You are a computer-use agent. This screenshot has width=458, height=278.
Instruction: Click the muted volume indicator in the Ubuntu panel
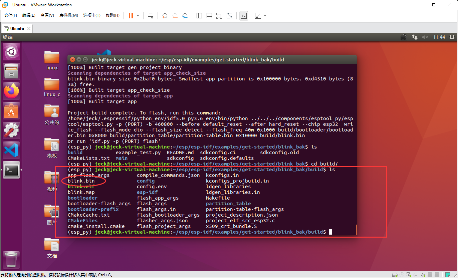click(x=425, y=37)
